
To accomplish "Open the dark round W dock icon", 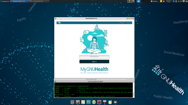I will click(x=115, y=102).
